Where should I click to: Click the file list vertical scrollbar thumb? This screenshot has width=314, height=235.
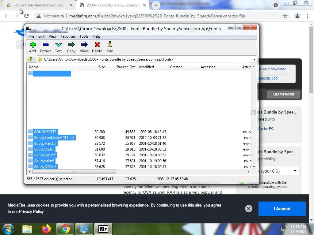[x=254, y=113]
